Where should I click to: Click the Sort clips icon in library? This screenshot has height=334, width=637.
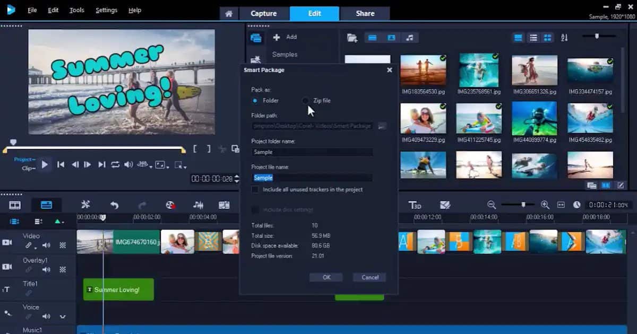pos(564,38)
